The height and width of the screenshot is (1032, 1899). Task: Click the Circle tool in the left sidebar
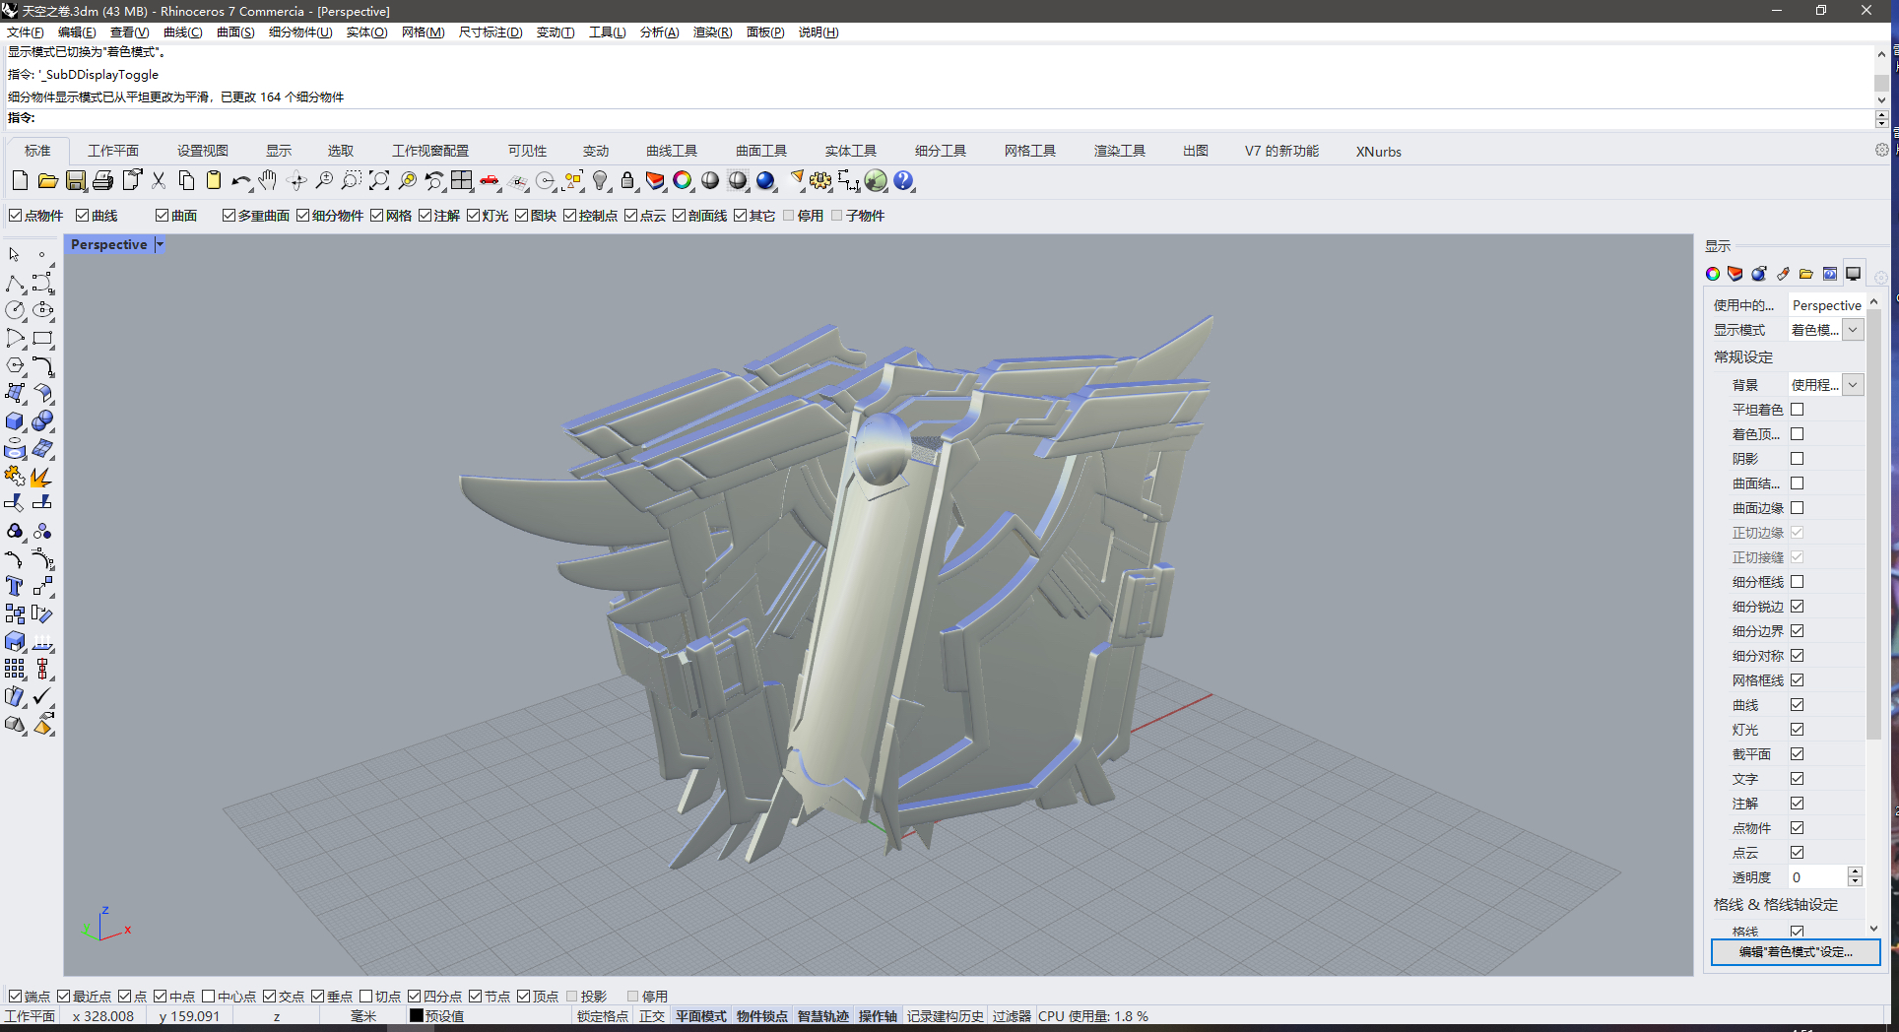(14, 309)
